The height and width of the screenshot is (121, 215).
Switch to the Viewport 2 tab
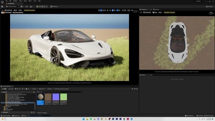coord(144,9)
